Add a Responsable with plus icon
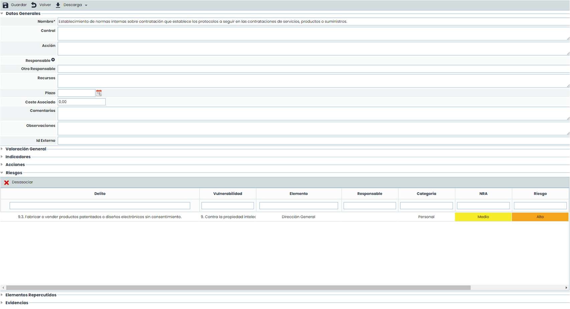570x309 pixels. (x=53, y=60)
